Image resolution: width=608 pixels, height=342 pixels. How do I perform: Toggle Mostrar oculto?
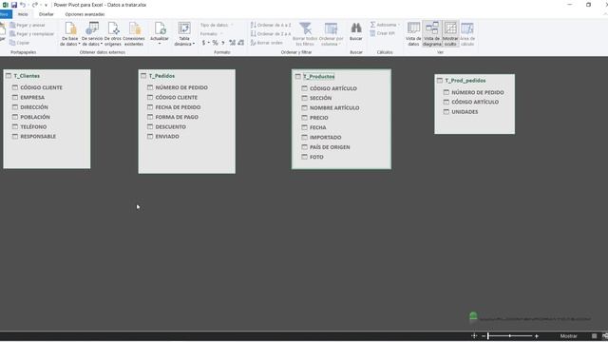coord(450,34)
